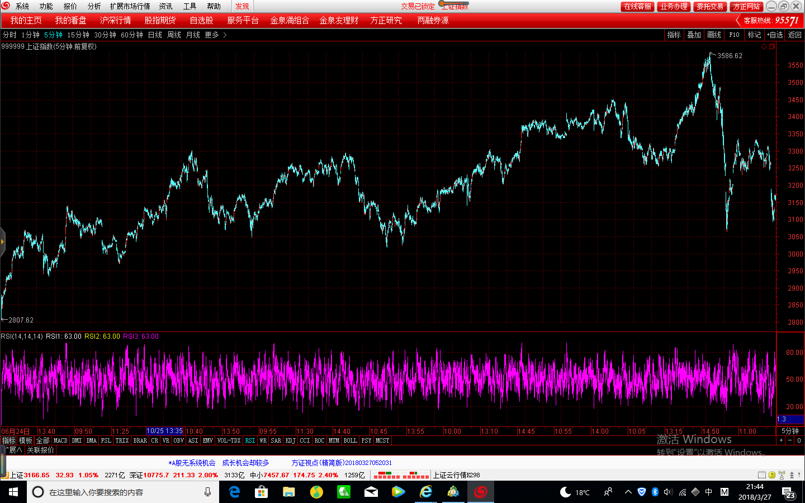Click the Bluetooth icon in the system tray

(x=655, y=492)
